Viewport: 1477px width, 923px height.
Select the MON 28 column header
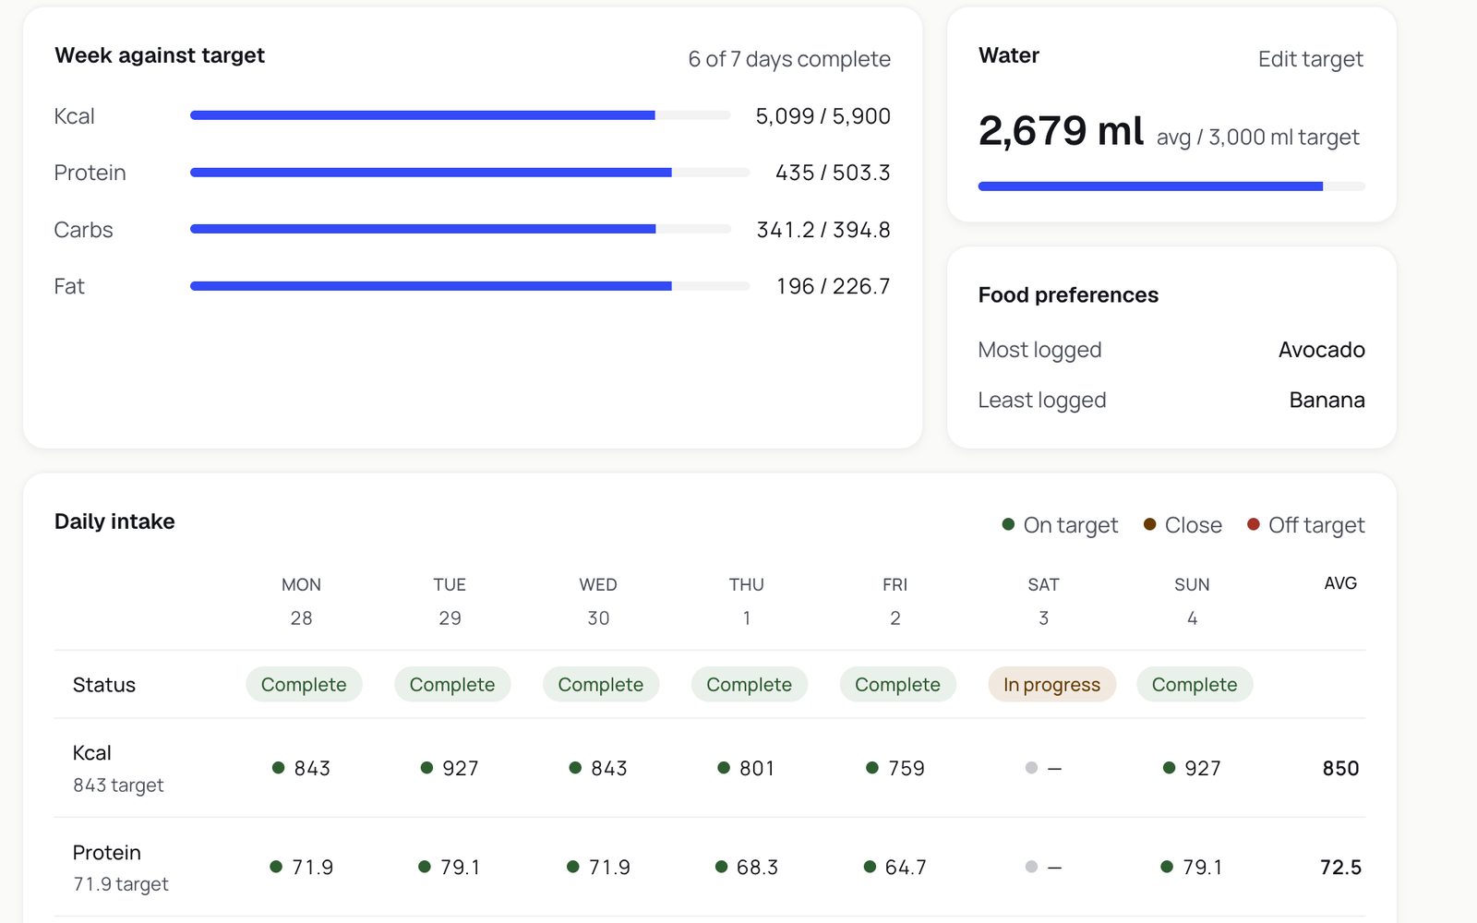(x=301, y=601)
